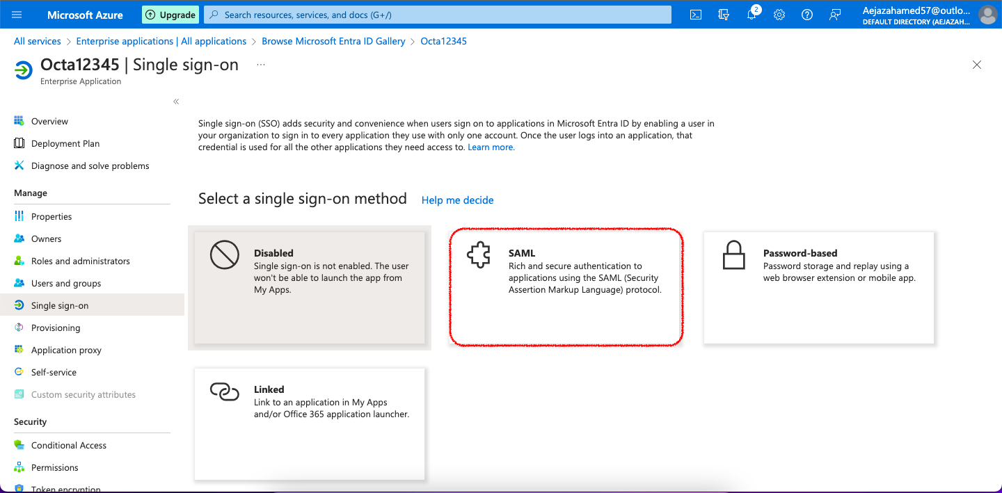
Task: Open Browse Microsoft Entra ID Gallery breadcrumb
Action: tap(333, 41)
